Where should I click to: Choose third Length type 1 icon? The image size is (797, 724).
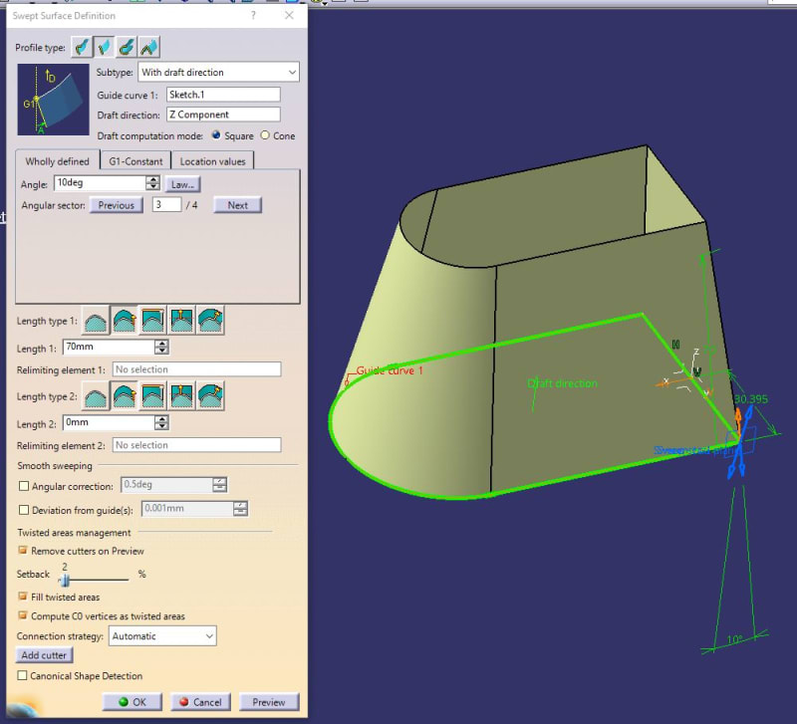[x=153, y=320]
